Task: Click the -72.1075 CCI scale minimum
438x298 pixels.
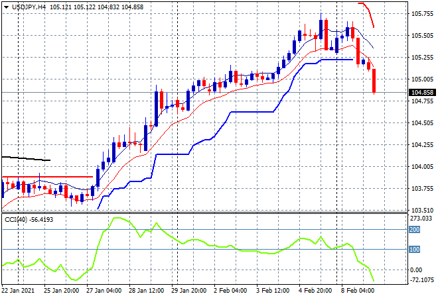Action: [x=422, y=280]
